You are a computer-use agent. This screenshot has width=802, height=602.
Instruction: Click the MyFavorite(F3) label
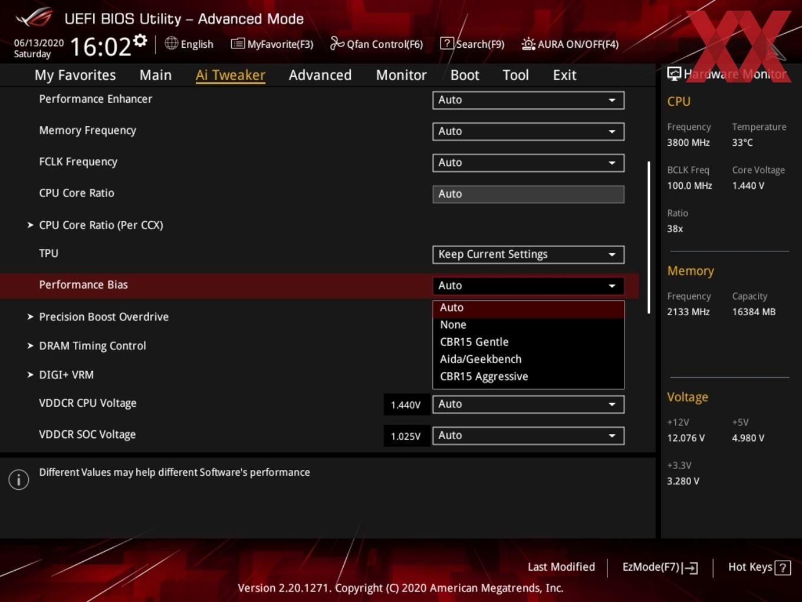pyautogui.click(x=280, y=44)
